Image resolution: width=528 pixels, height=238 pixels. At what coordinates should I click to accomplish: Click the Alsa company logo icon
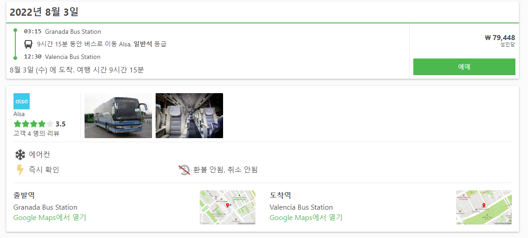click(x=22, y=101)
